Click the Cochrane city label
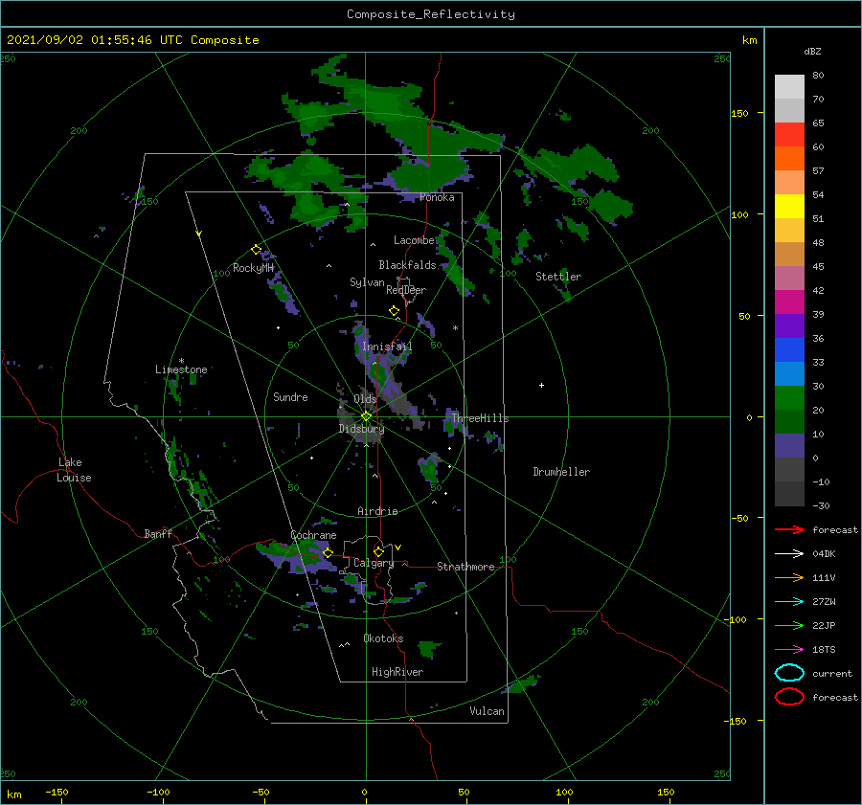Viewport: 862px width, 805px height. pos(313,535)
